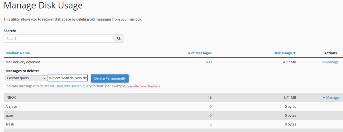
Task: Click the Delete Permanently button
Action: click(110, 78)
